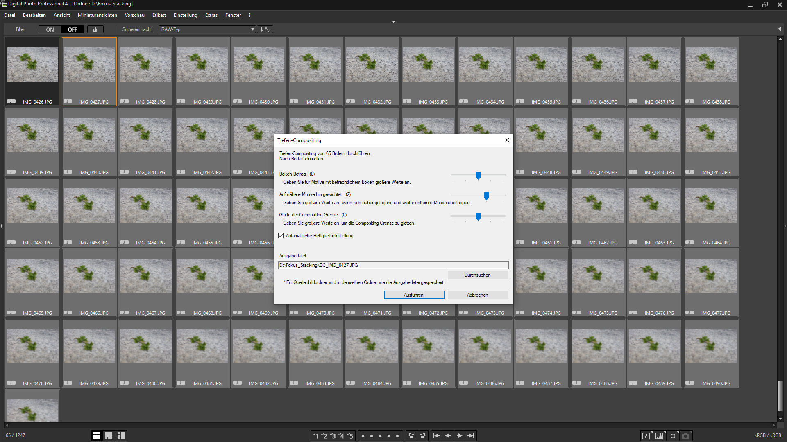Image resolution: width=787 pixels, height=442 pixels.
Task: Turn the filter OFF
Action: click(x=73, y=29)
